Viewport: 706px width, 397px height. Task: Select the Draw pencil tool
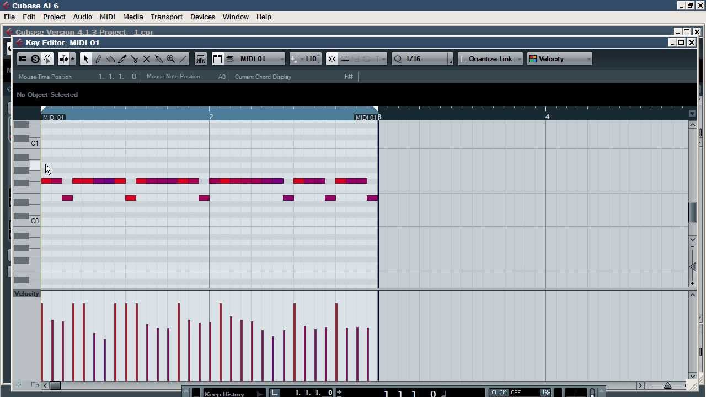click(98, 59)
